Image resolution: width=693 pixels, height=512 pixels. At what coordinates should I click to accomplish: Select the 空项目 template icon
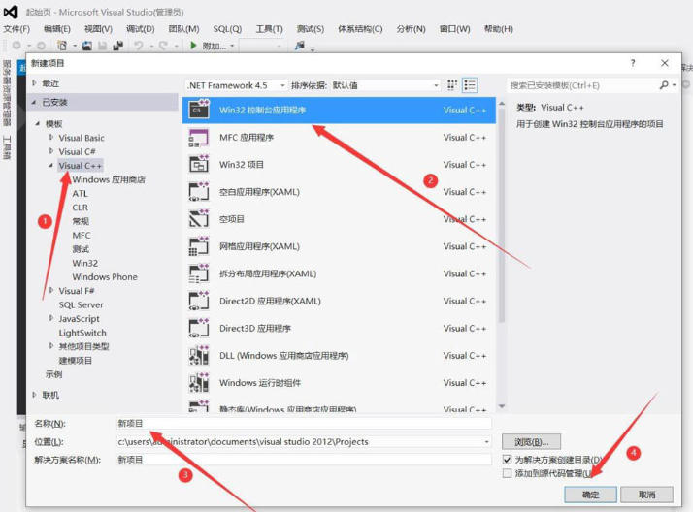pos(198,219)
